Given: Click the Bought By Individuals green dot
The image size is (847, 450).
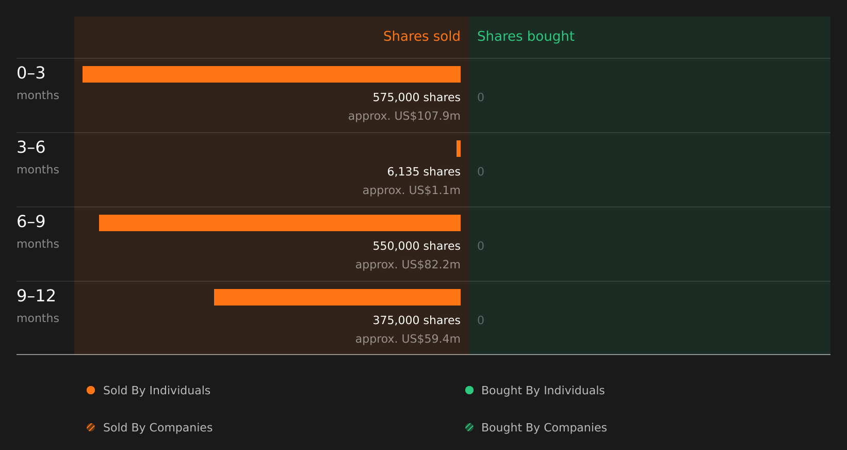Looking at the screenshot, I should tap(469, 390).
